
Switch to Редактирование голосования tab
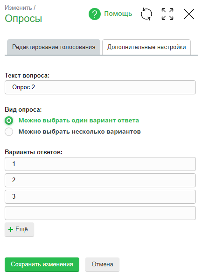pyautogui.click(x=54, y=47)
